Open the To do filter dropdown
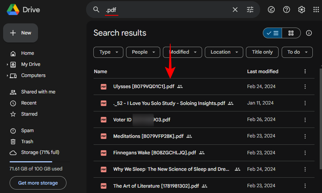The height and width of the screenshot is (193, 322). pyautogui.click(x=297, y=52)
